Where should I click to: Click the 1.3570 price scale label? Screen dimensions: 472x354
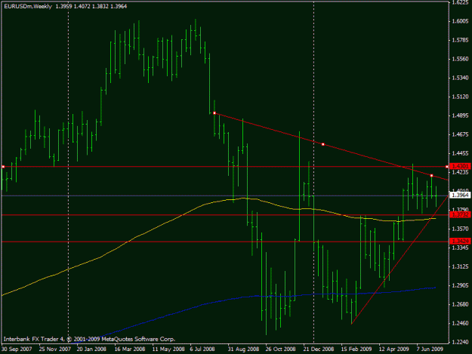pyautogui.click(x=460, y=229)
